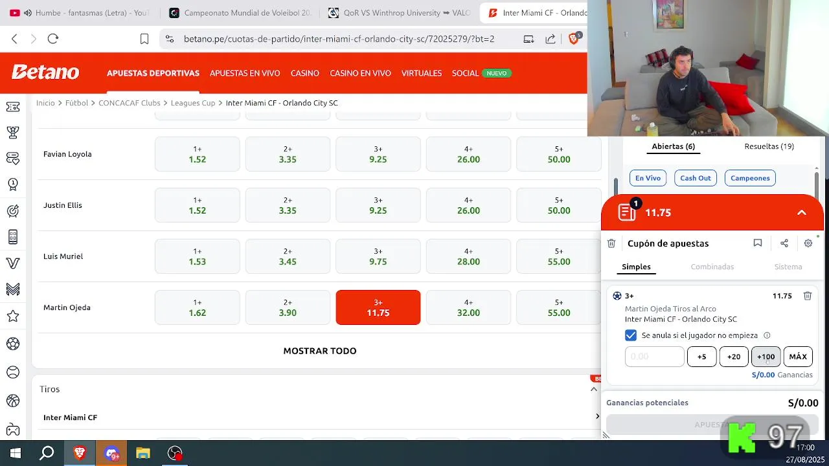
Task: Choose the soccer ball icon in sidebar
Action: 12,344
